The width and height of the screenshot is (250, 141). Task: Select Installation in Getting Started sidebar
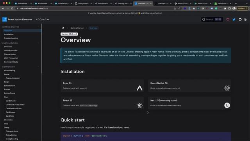point(9,34)
